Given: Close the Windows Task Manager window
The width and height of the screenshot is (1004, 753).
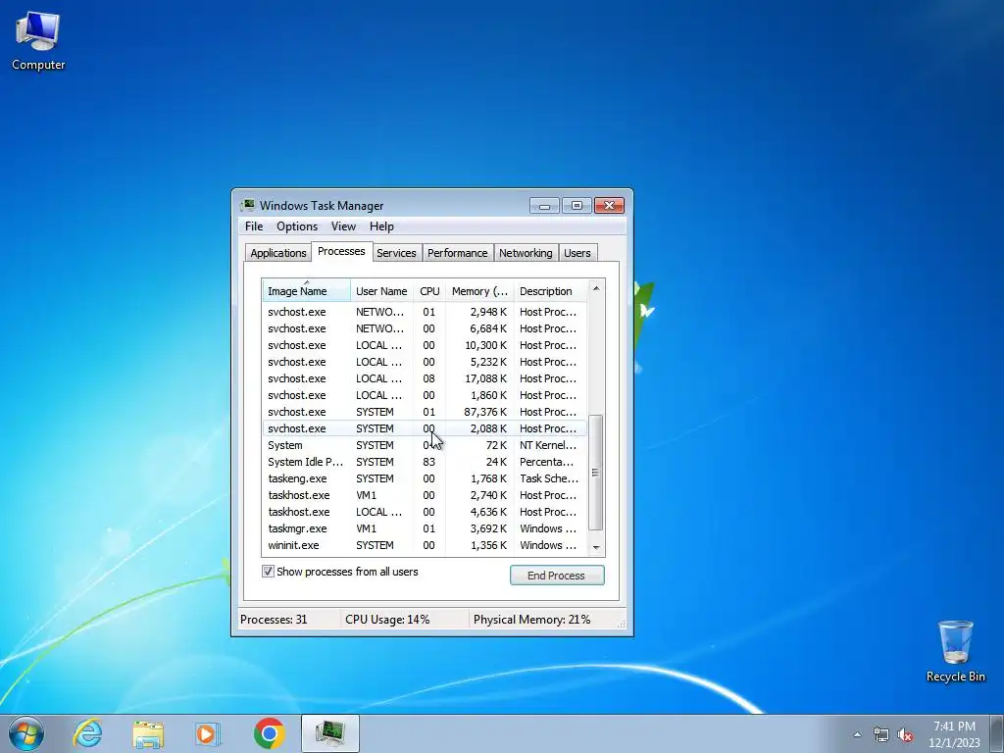Looking at the screenshot, I should [609, 206].
